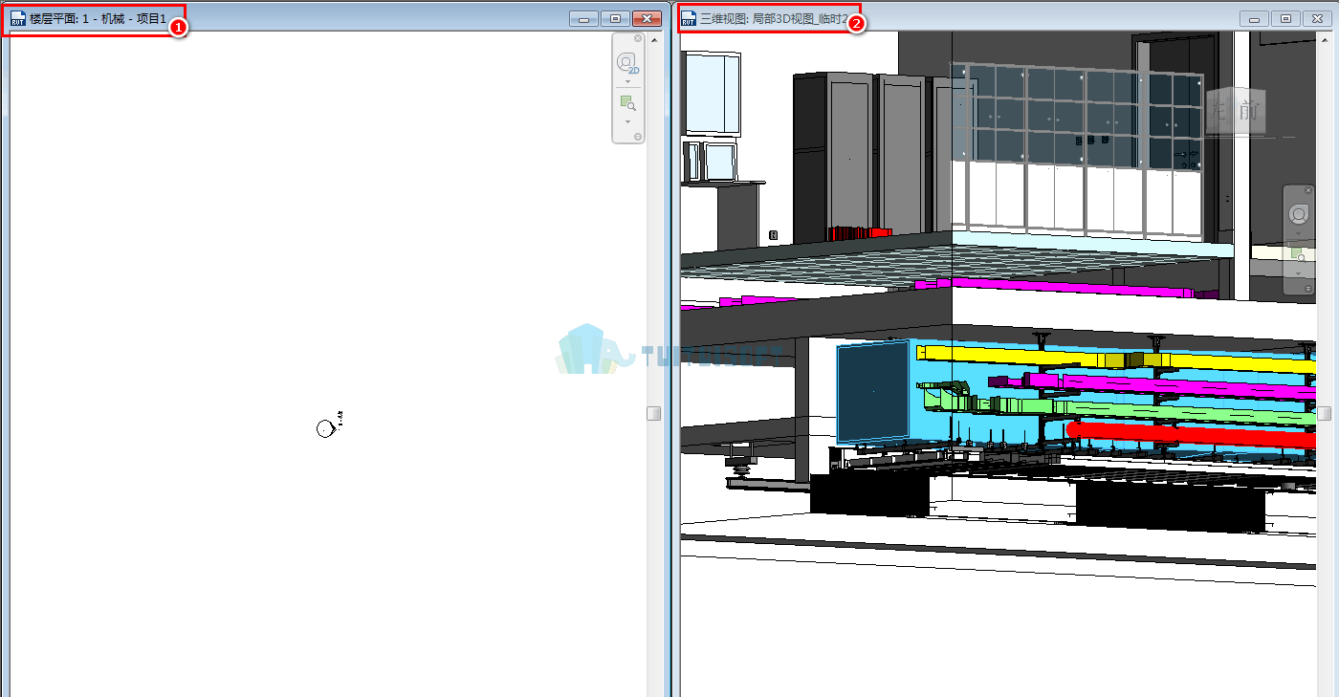The height and width of the screenshot is (697, 1339).
Task: Click the scroll up arrow in the 3D view window
Action: [1325, 40]
